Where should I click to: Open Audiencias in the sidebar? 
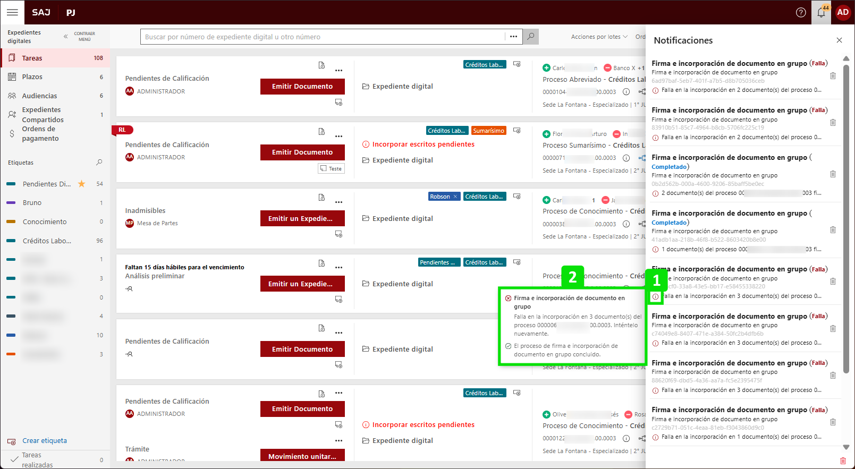[39, 96]
